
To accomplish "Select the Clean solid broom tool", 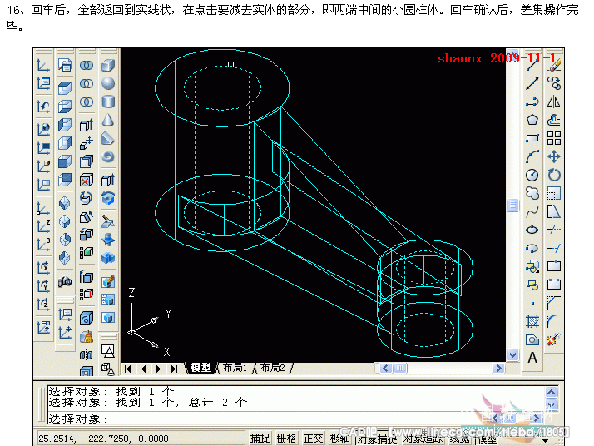I will (x=87, y=336).
